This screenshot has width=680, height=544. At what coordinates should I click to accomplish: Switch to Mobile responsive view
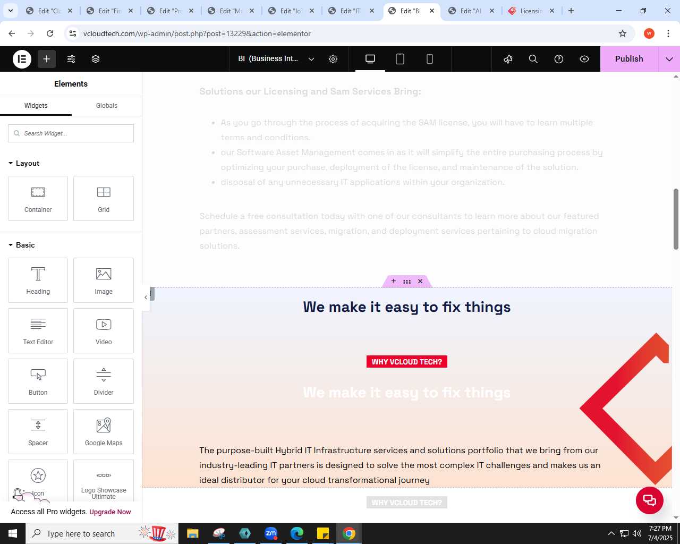(x=430, y=59)
